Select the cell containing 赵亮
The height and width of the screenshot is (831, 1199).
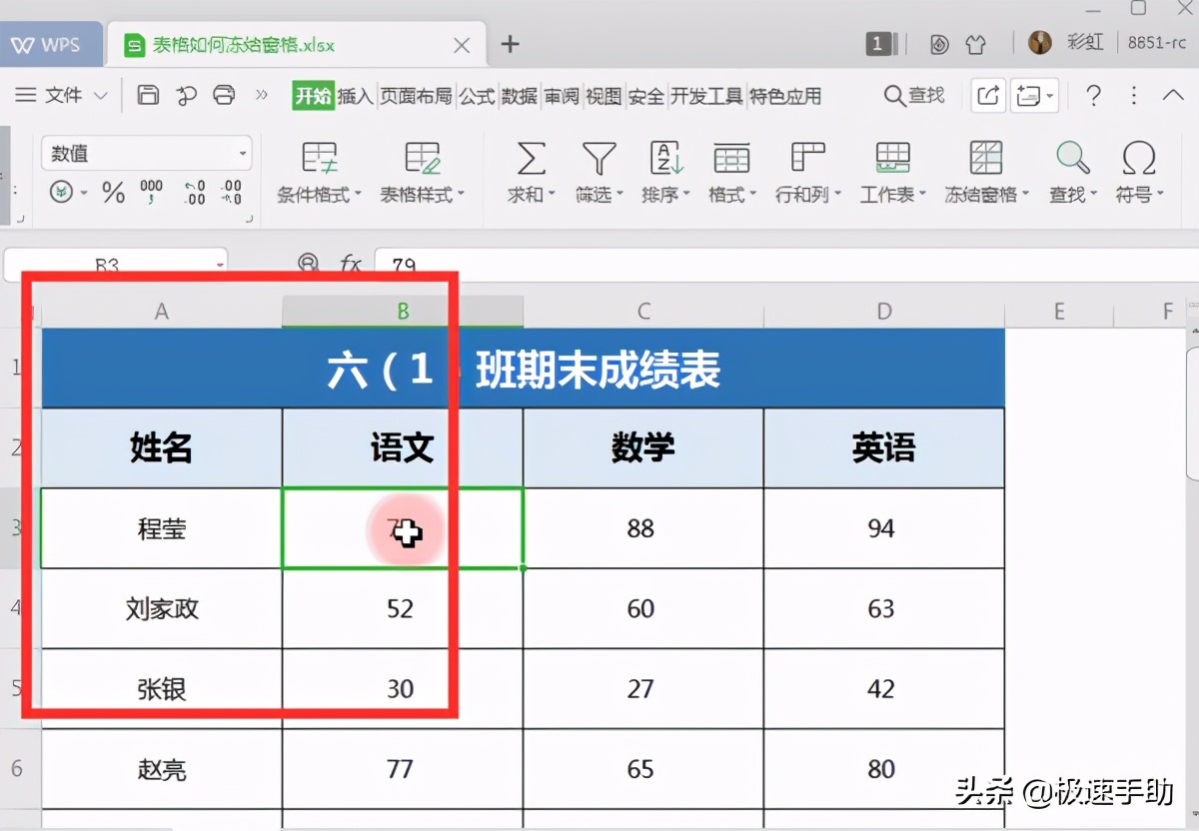tap(161, 770)
